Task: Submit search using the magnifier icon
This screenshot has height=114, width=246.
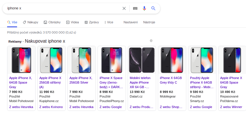Action: pos(153,8)
